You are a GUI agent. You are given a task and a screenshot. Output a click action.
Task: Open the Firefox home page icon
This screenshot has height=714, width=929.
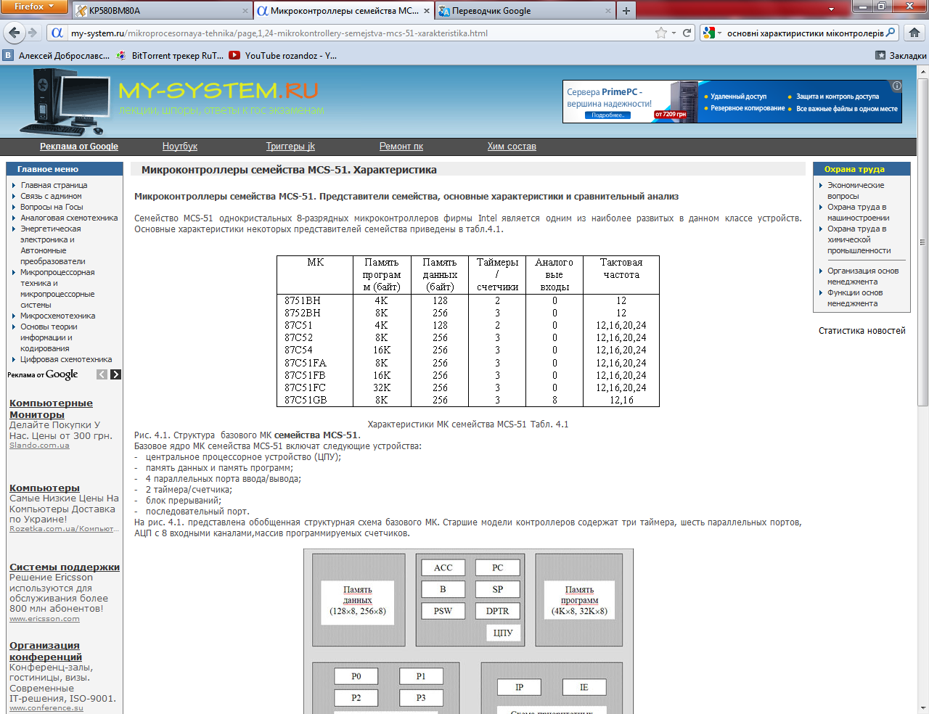[914, 33]
